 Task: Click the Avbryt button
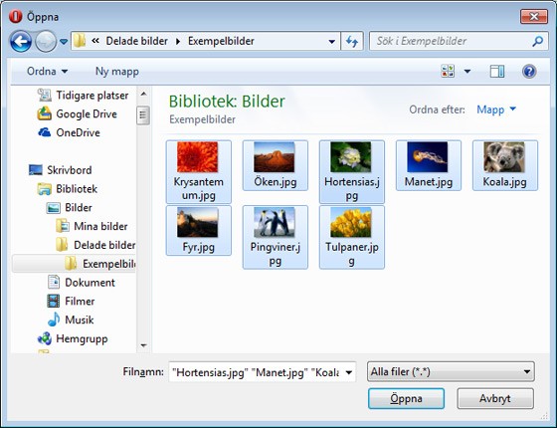[x=495, y=398]
